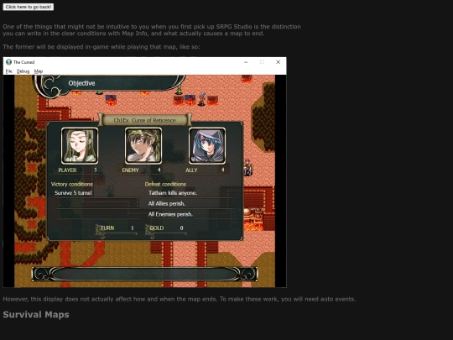Click the 'Ch1Ex Curse of Reticence' title banner
This screenshot has height=340, width=453.
tap(144, 120)
